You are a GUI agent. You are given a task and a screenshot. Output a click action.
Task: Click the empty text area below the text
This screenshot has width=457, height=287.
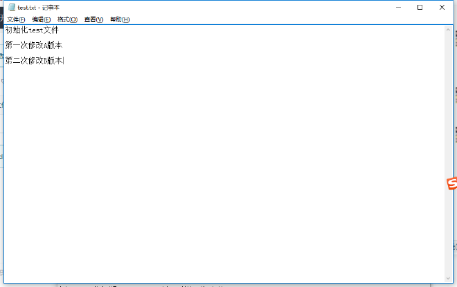(222, 173)
